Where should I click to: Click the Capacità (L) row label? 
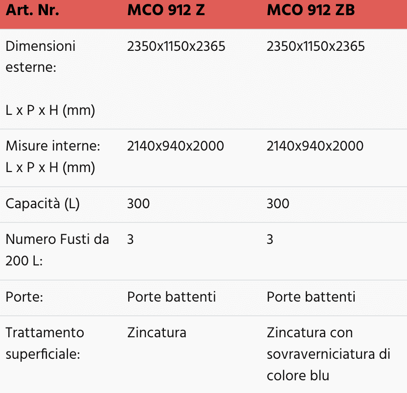[42, 204]
